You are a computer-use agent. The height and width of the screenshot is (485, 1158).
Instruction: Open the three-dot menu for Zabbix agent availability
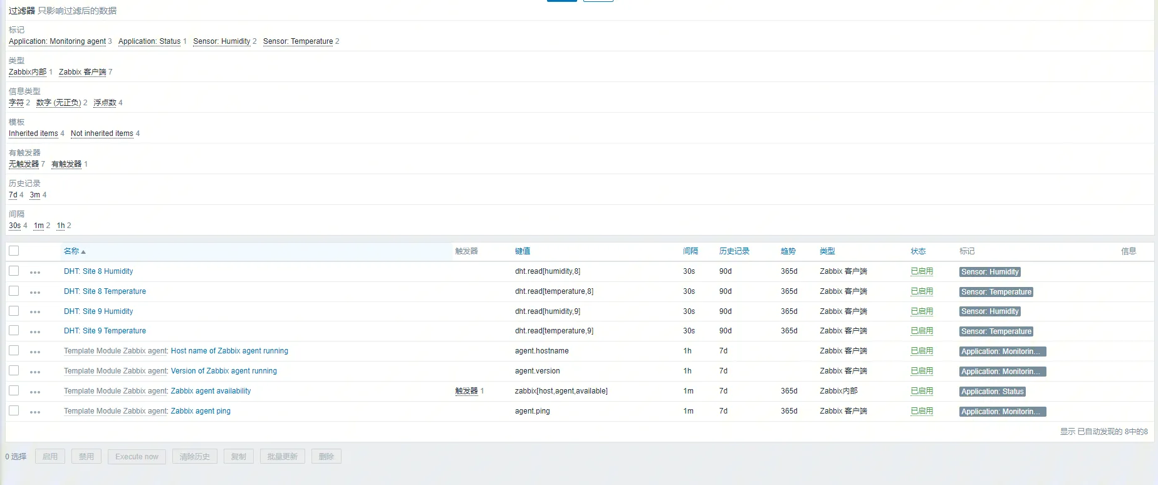coord(35,392)
